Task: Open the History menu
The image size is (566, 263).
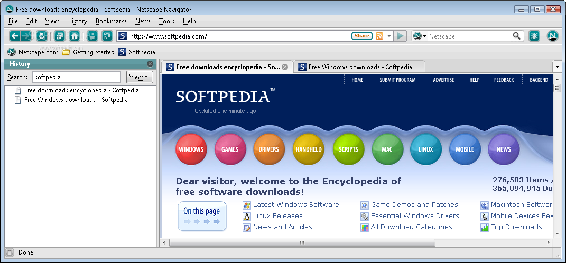Action: pos(77,21)
